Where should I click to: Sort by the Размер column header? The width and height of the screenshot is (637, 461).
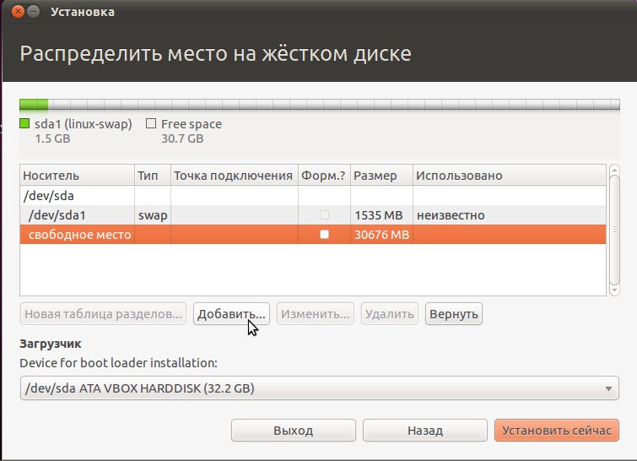(x=381, y=176)
